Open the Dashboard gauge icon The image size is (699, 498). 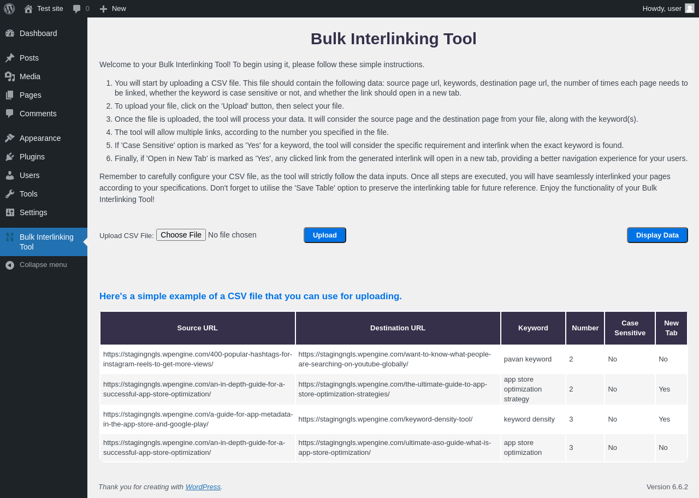tap(10, 33)
